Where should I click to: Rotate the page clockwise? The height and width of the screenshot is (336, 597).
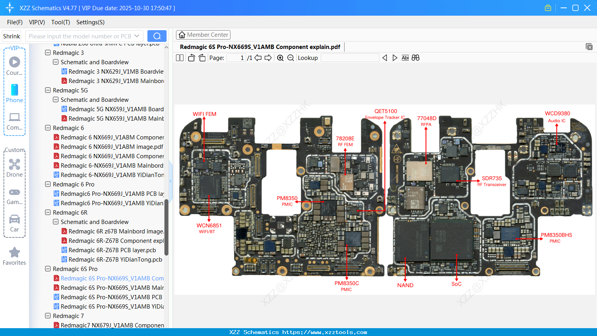coord(201,57)
